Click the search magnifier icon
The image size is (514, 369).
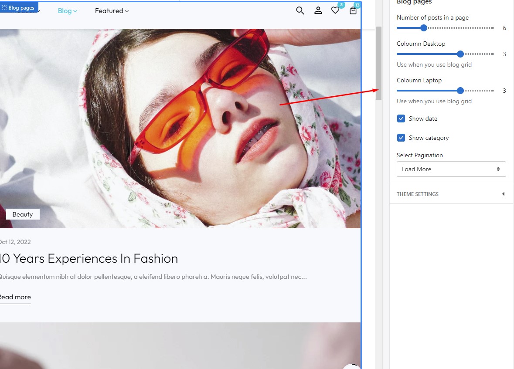[300, 10]
